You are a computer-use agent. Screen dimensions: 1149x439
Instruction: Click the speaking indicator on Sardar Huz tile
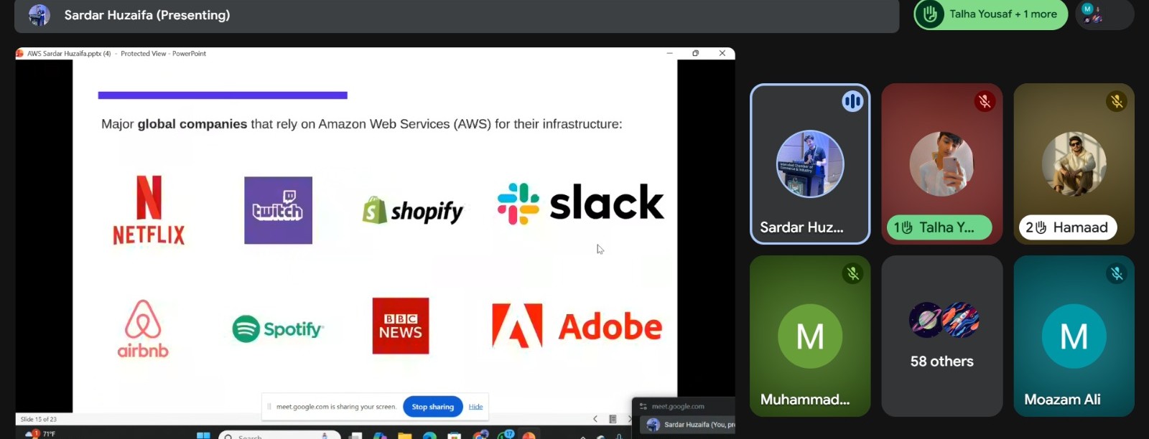[x=852, y=102]
